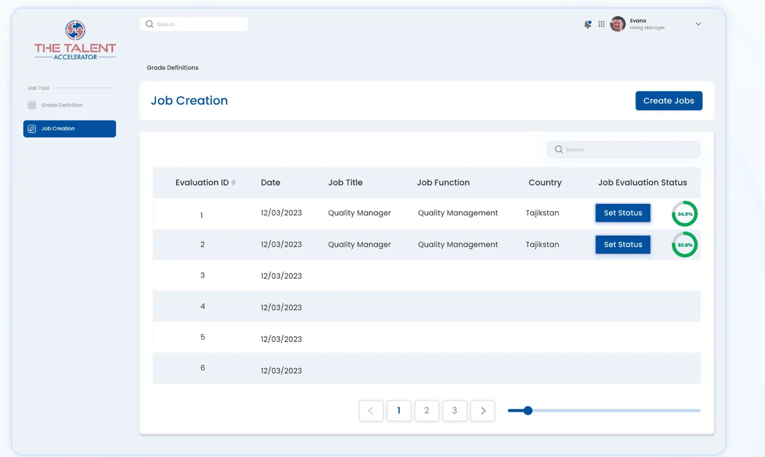Click Quality Manager in row 1
Viewport: 765px width, 457px height.
click(x=360, y=213)
